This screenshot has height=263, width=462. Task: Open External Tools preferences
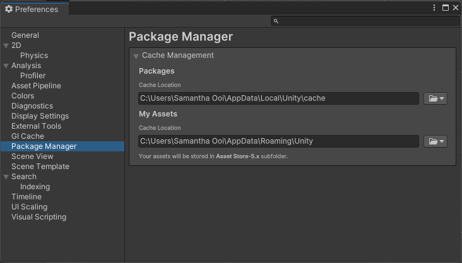[36, 126]
